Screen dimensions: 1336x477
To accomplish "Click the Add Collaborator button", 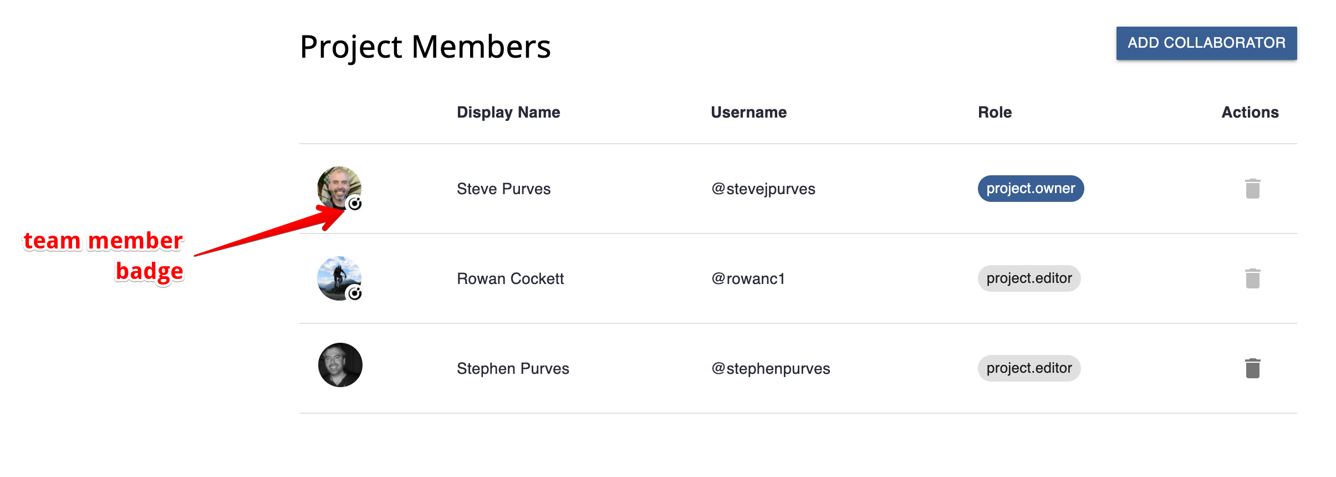I will click(1206, 43).
